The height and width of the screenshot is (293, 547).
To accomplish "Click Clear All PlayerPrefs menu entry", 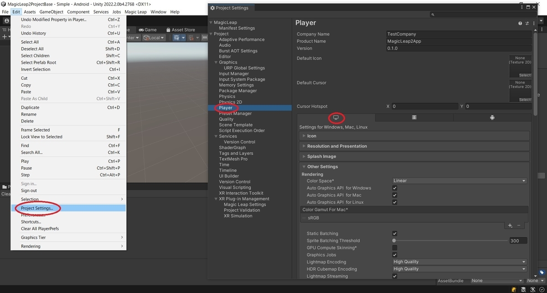I will [x=68, y=229].
